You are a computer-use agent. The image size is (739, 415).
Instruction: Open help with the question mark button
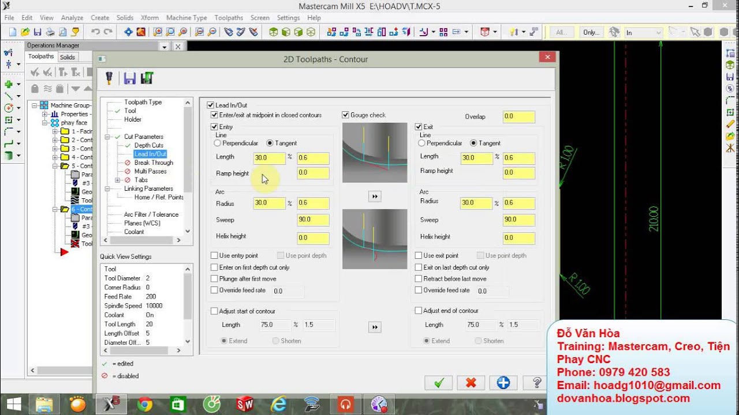[536, 383]
